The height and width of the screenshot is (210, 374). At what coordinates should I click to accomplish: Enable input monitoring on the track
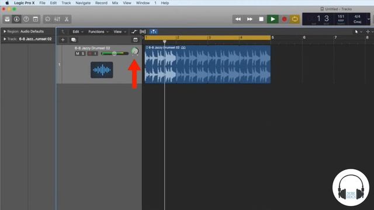[x=95, y=54]
